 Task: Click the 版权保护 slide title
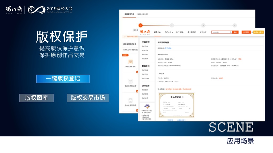coord(62,37)
